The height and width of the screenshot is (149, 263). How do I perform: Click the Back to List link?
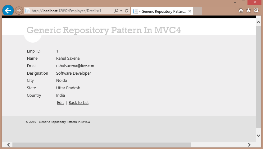[79, 103]
